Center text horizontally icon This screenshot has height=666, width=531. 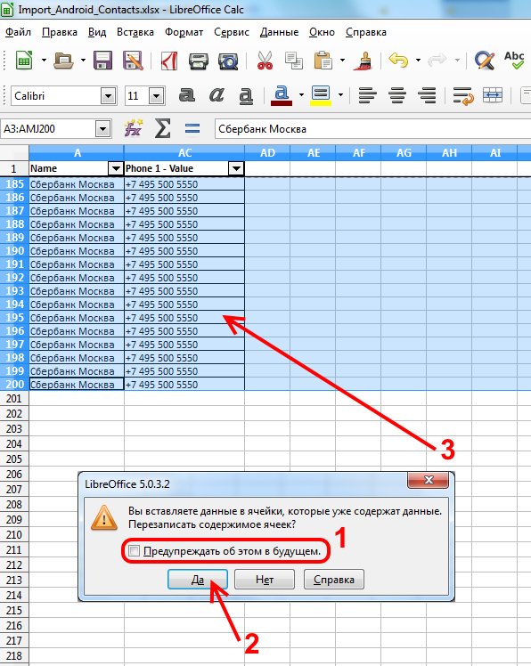coord(397,95)
